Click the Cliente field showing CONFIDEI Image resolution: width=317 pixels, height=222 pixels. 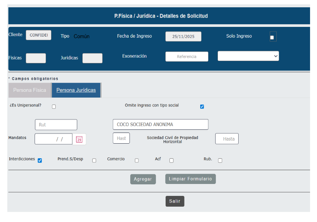tap(38, 35)
